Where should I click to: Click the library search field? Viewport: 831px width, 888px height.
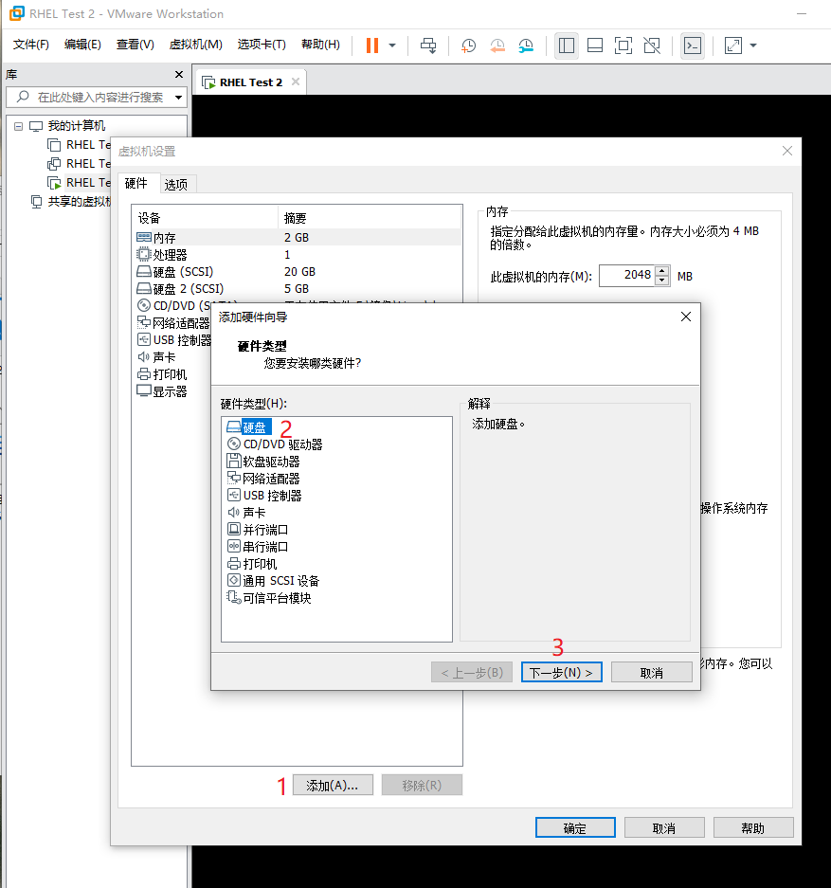pos(97,98)
